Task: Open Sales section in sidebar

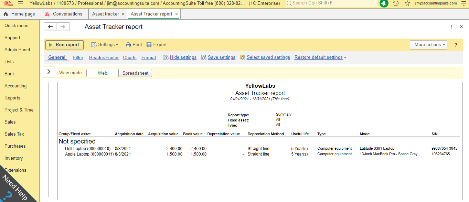Action: 10,122
